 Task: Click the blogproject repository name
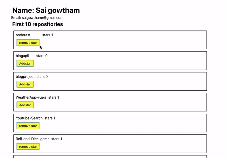point(25,76)
